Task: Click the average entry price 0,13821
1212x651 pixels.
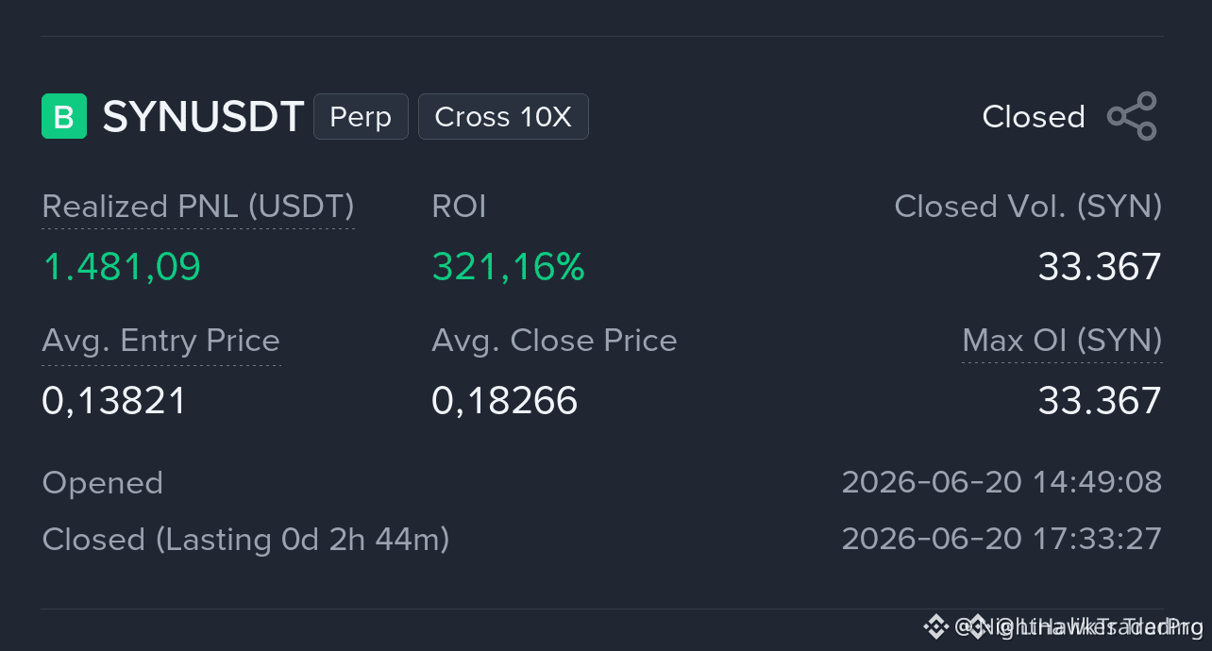Action: tap(114, 401)
